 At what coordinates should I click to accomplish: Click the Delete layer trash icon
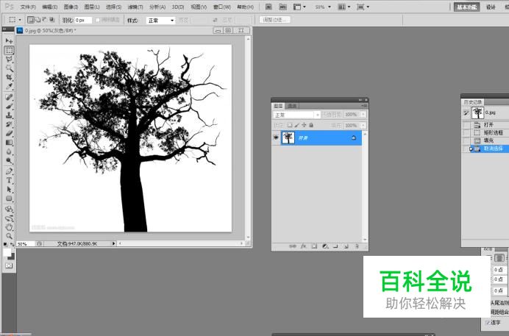point(357,246)
